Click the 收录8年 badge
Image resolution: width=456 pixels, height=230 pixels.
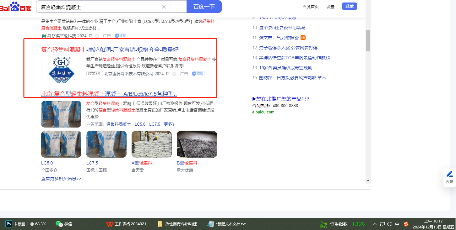tap(95, 74)
